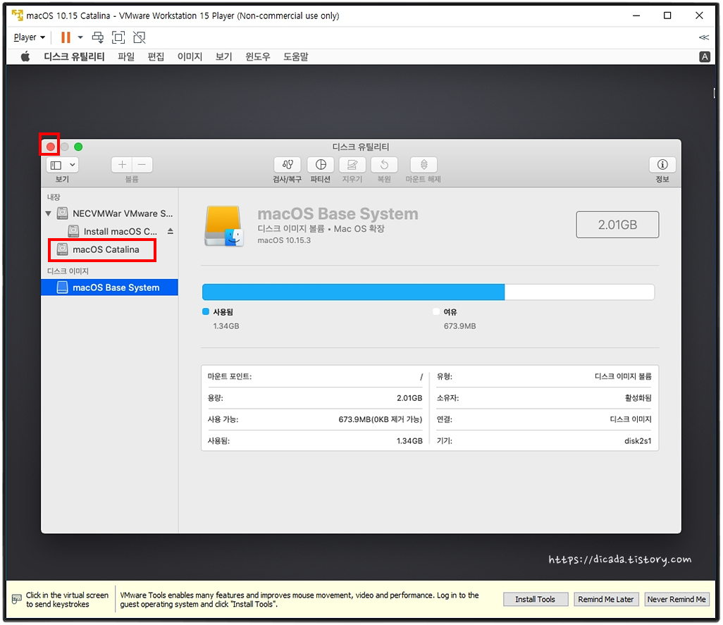Click Remind Me Later button
The image size is (723, 625).
point(606,599)
